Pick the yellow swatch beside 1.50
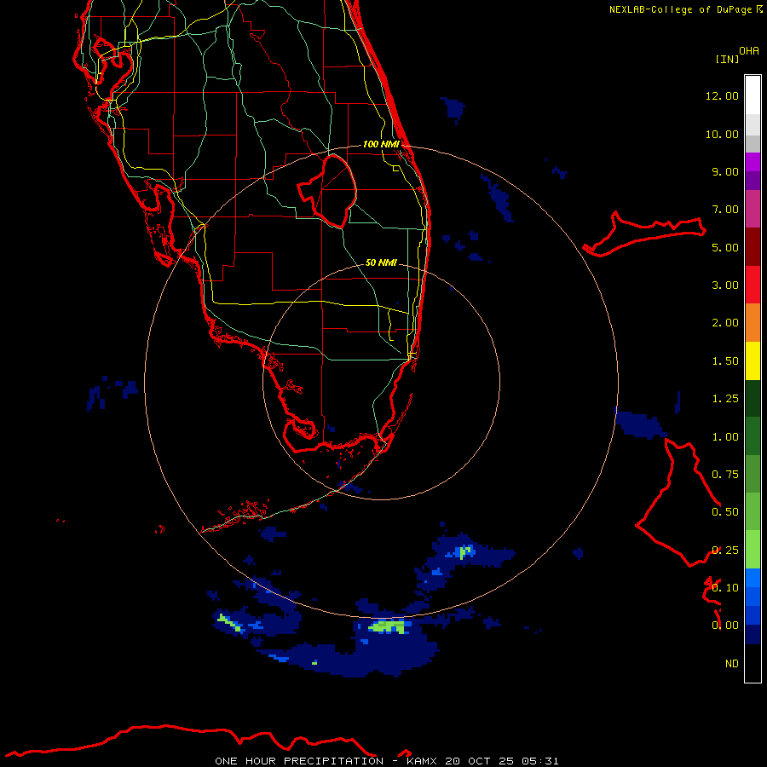 coord(753,360)
